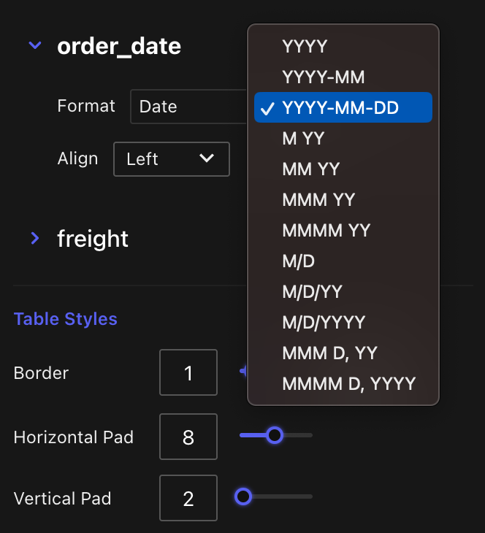Pick the M/D/YYYY format option
This screenshot has width=485, height=533.
[324, 322]
